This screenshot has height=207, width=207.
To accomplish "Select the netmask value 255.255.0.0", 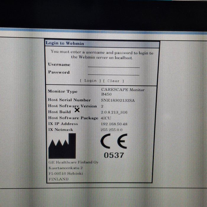I will 111,130.
